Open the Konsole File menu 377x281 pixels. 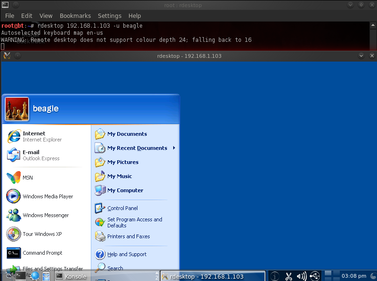point(9,16)
